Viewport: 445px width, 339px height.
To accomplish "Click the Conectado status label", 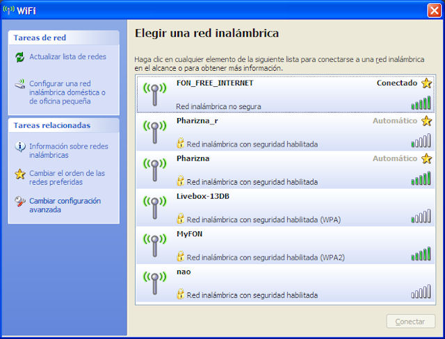I will 397,83.
